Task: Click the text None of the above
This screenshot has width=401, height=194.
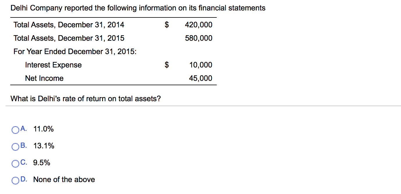Action: click(x=64, y=180)
